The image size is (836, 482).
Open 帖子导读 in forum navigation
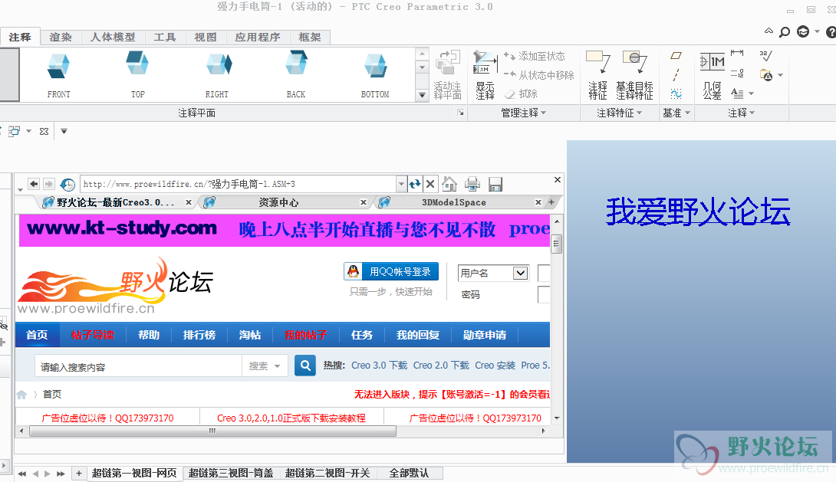click(x=93, y=335)
